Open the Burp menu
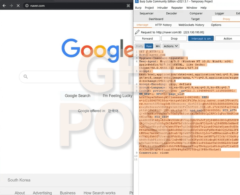Image resolution: width=240 pixels, height=195 pixels. point(138,8)
